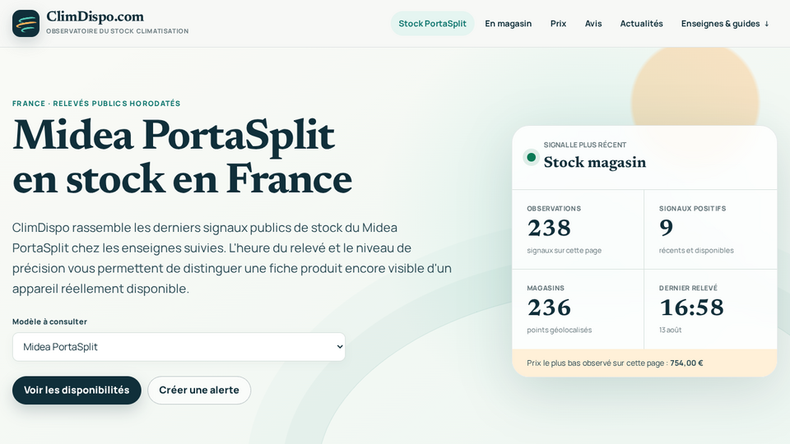Click the 13 août date text
The width and height of the screenshot is (790, 444).
(x=670, y=330)
